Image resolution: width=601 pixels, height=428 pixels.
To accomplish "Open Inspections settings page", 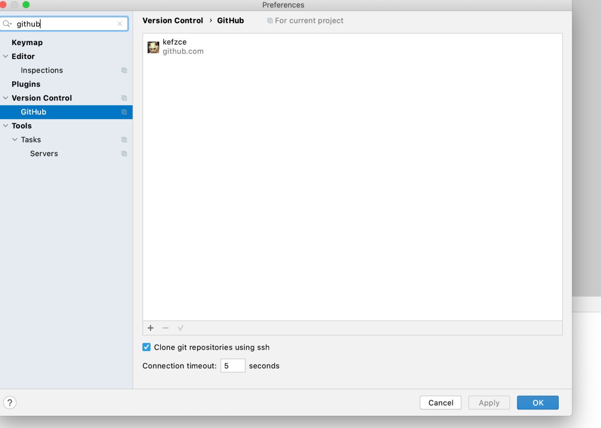I will [x=42, y=70].
